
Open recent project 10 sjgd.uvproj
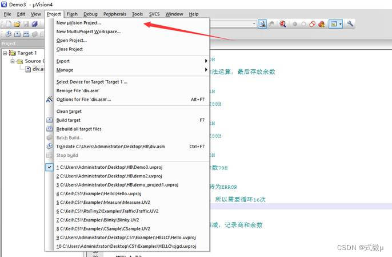(127, 246)
